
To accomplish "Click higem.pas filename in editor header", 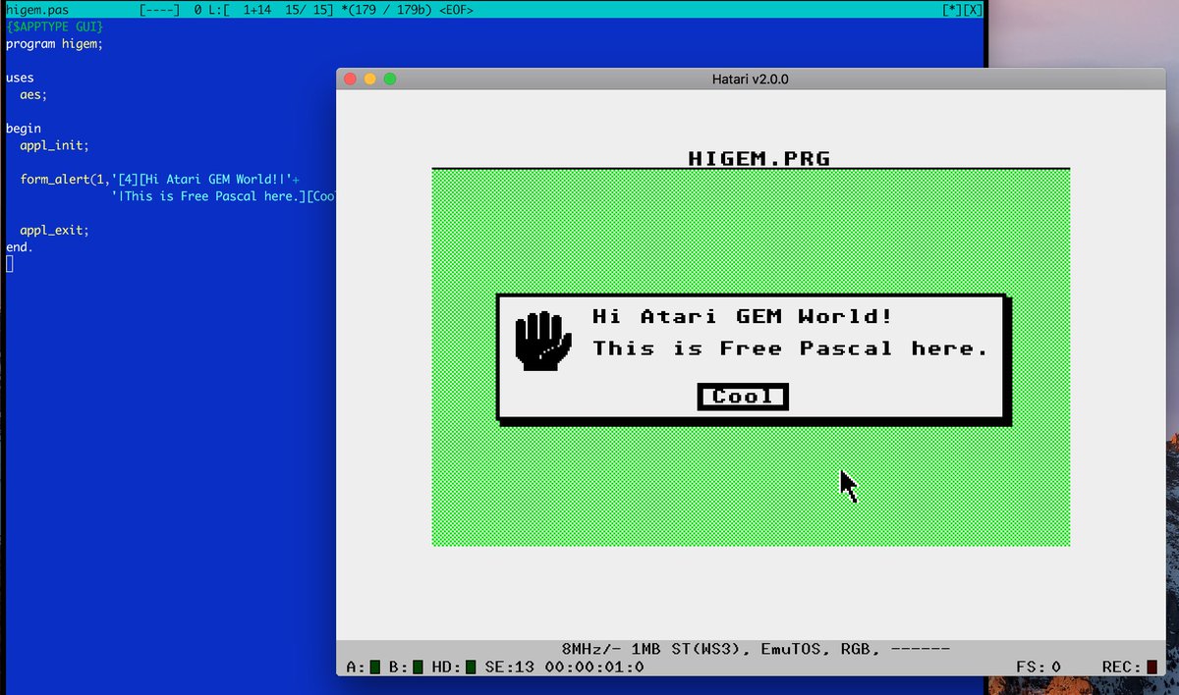I will pos(37,9).
